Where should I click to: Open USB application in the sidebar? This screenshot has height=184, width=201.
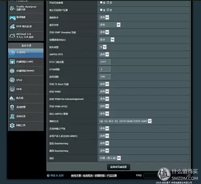click(x=26, y=27)
